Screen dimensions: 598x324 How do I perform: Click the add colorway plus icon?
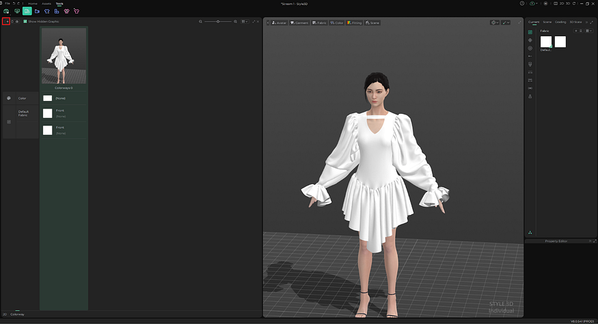coord(6,22)
